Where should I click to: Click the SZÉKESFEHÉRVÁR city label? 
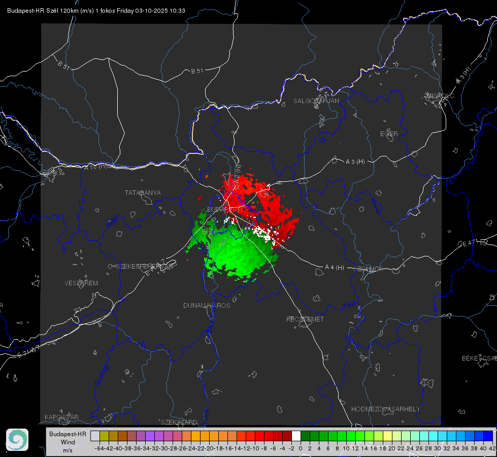tap(144, 267)
